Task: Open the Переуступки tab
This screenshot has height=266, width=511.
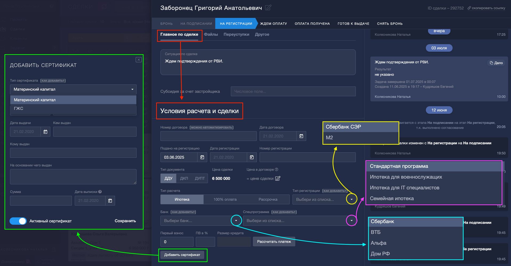Action: point(236,35)
